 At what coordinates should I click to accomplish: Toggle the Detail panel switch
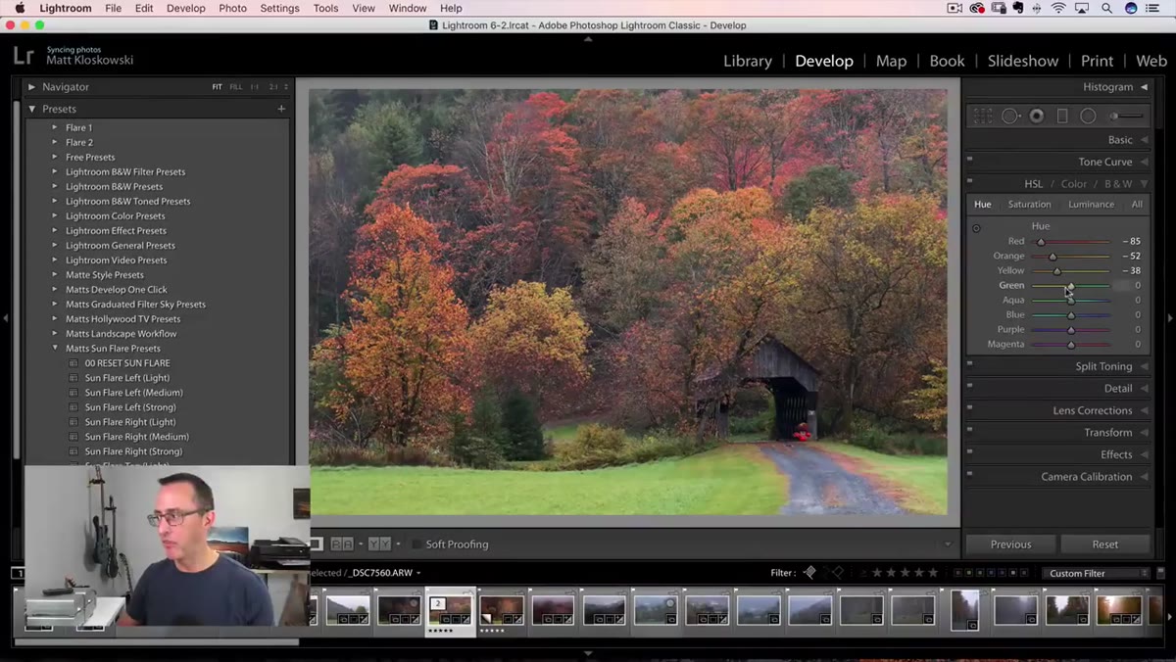click(x=969, y=386)
